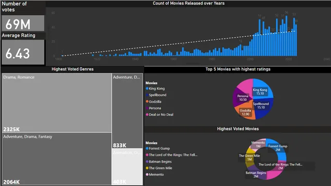Image resolution: width=331 pixels, height=186 pixels.
Task: Click the bar labeled 53 in chart
Action: click(x=294, y=37)
